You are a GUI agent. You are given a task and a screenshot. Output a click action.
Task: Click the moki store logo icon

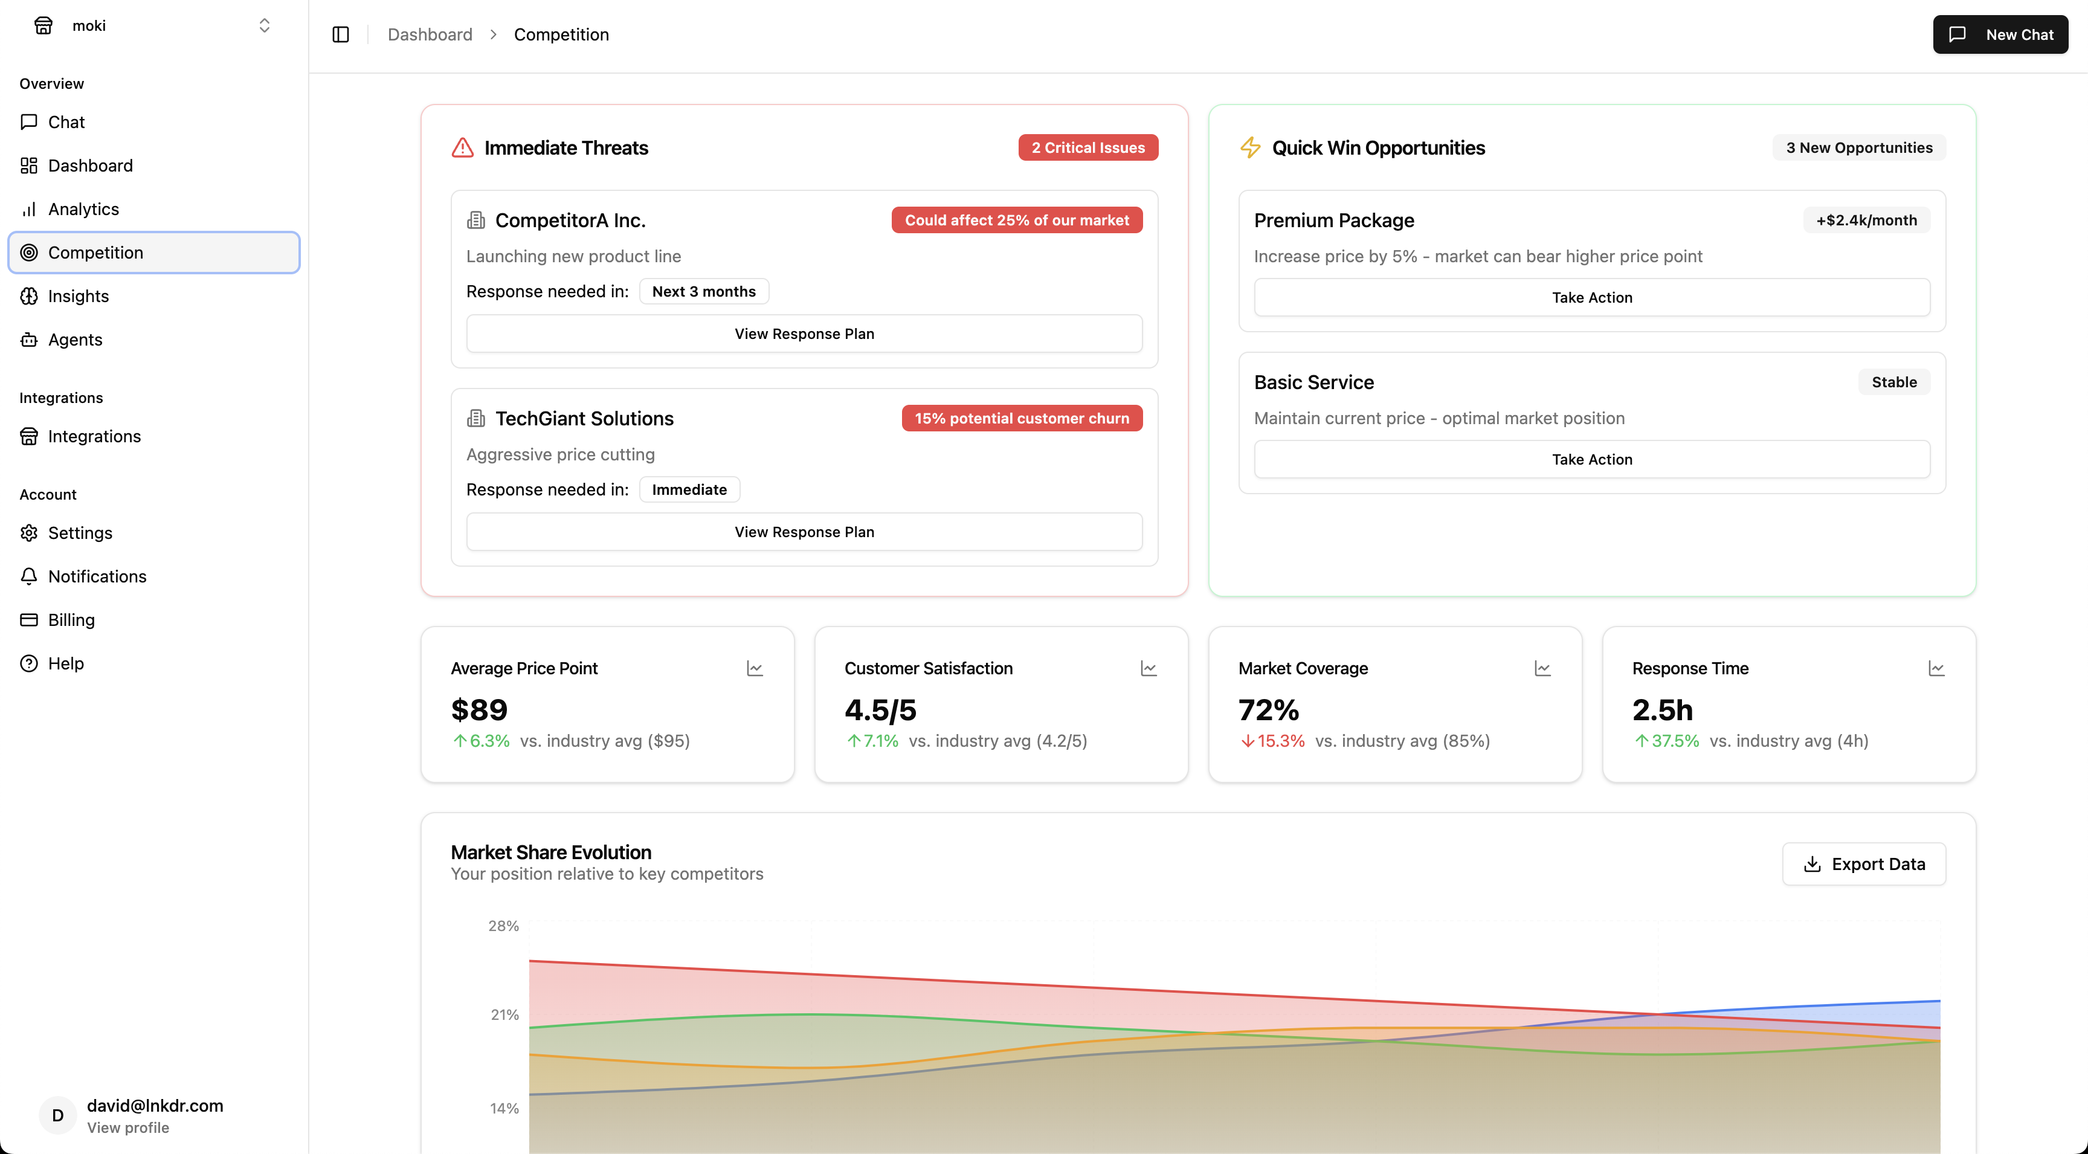tap(43, 25)
